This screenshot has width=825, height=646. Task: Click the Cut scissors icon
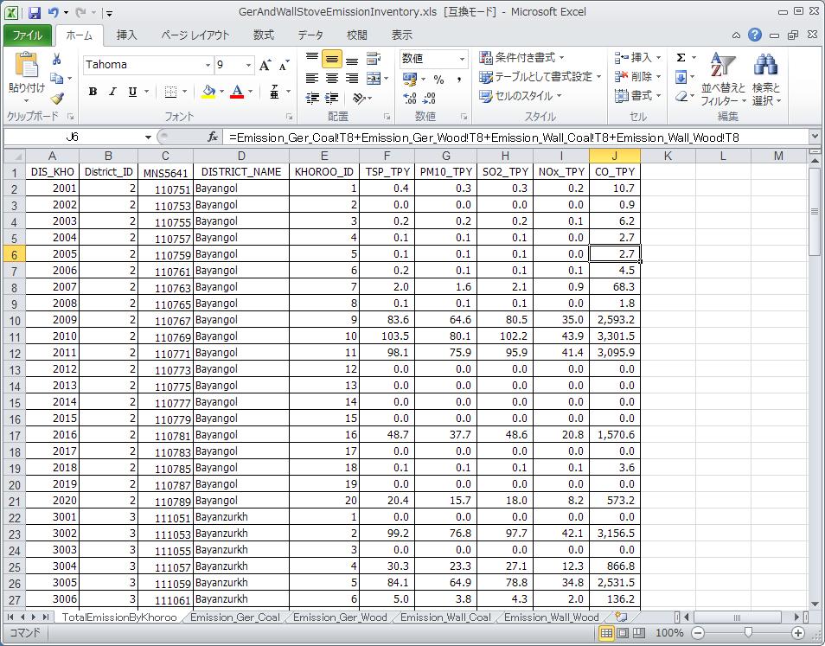click(57, 59)
